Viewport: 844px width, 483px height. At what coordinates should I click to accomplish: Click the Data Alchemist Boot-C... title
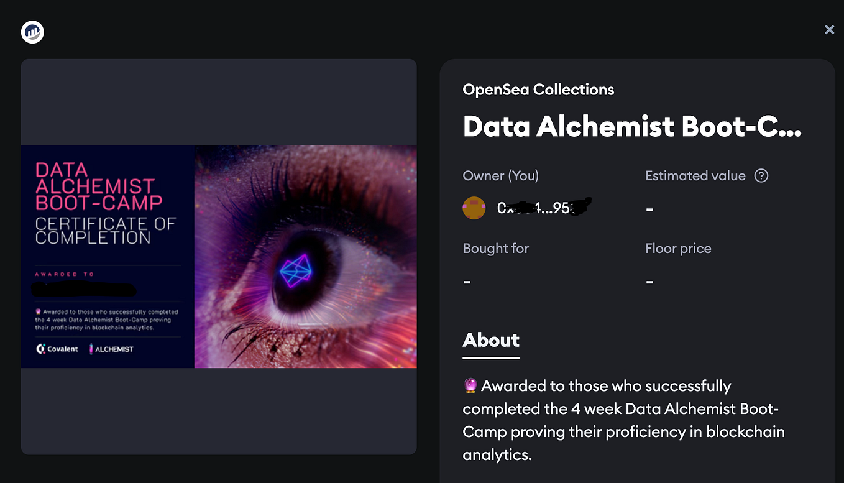click(x=632, y=127)
